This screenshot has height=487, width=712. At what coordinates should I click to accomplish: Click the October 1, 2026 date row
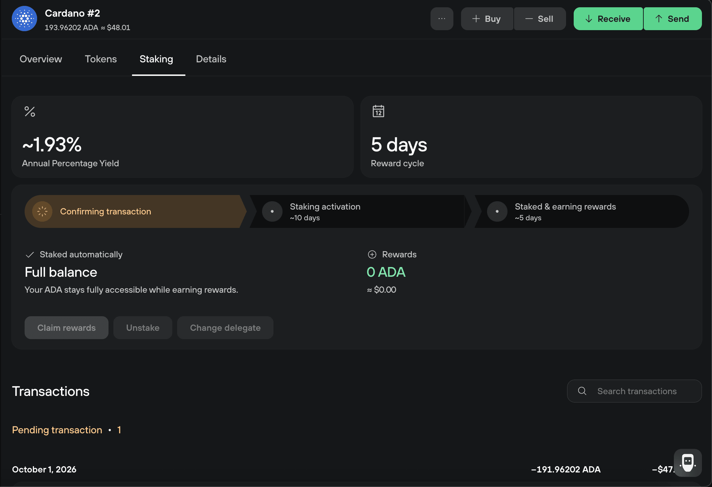click(x=44, y=469)
